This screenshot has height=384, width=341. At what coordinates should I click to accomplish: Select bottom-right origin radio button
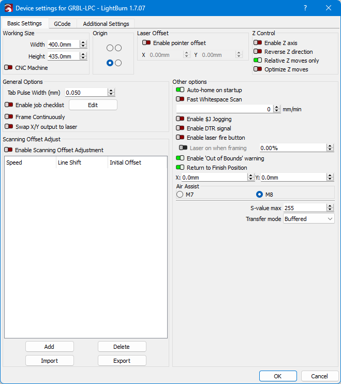pos(118,63)
